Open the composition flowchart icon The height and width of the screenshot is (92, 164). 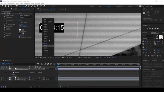click(x=110, y=57)
